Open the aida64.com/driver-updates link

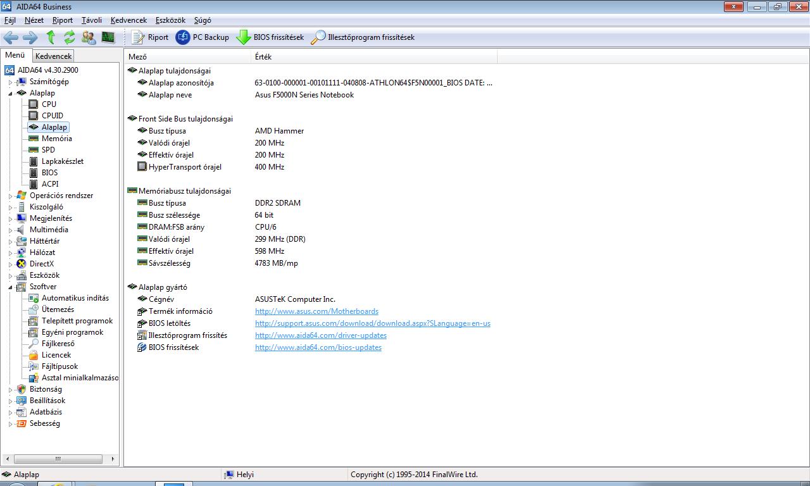(321, 335)
